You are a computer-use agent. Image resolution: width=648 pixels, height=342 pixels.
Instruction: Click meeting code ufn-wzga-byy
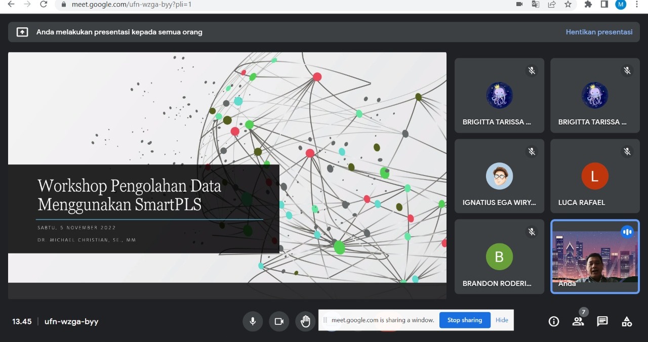tap(71, 321)
